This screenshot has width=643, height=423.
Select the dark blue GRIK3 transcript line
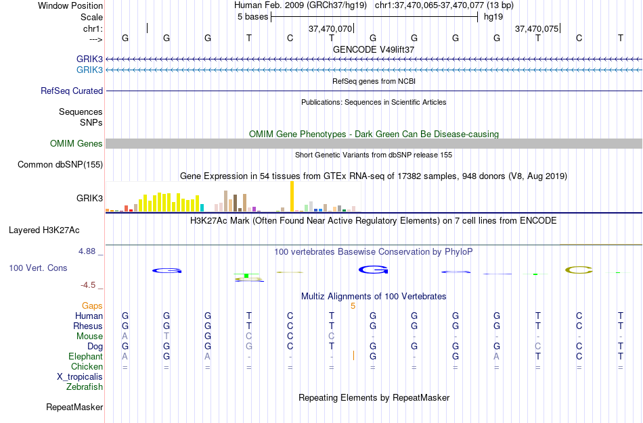click(374, 59)
